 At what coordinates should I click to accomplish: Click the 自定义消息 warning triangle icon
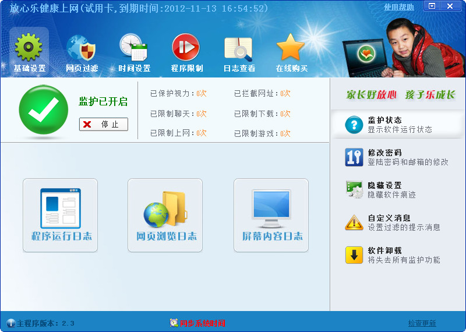coord(354,222)
